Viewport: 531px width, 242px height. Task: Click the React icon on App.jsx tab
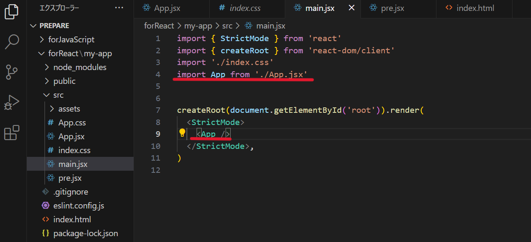[146, 8]
